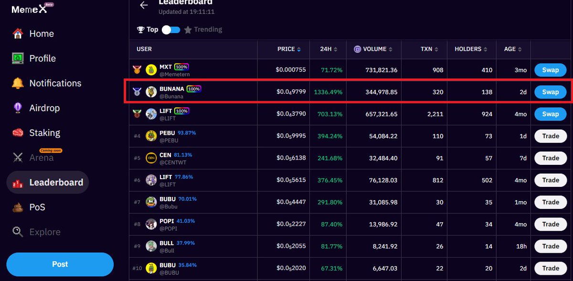Trade the BULL token
573x281 pixels.
coord(551,246)
